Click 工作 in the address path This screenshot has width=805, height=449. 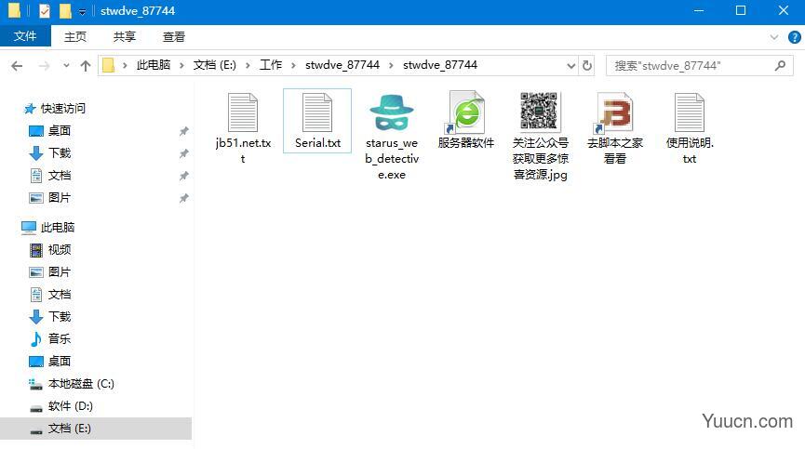271,65
